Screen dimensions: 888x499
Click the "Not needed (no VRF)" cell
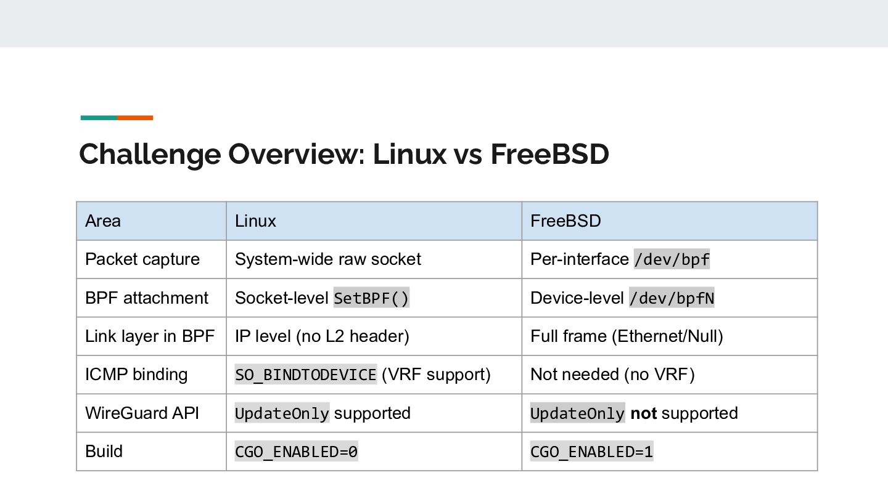(612, 375)
